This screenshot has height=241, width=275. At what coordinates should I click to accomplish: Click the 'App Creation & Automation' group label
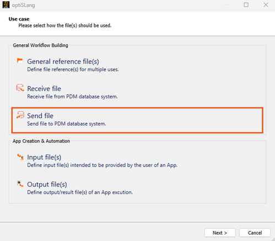[x=41, y=141]
